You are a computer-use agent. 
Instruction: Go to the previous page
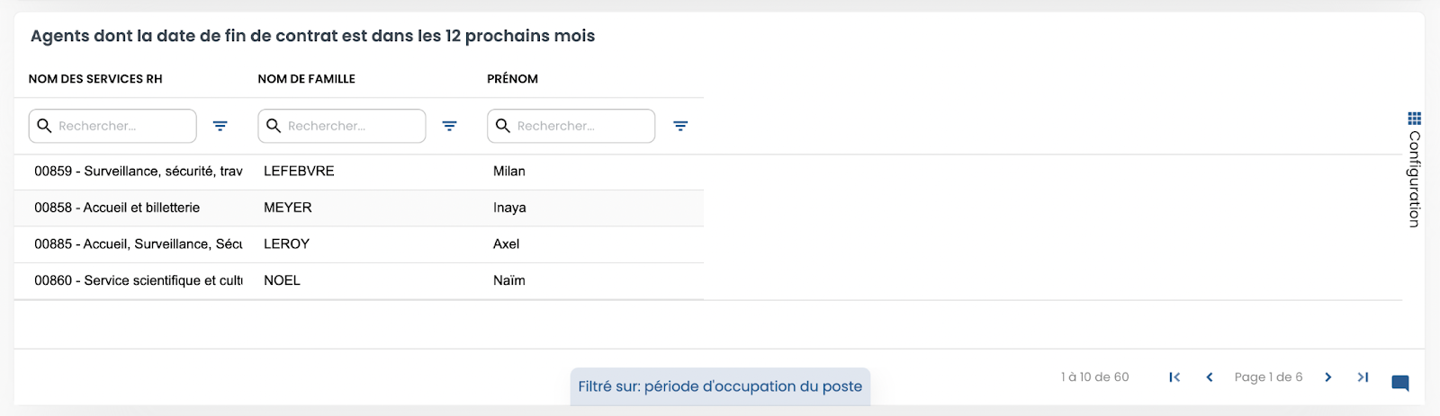pos(1210,377)
